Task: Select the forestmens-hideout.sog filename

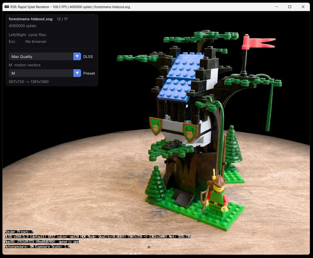Action: point(30,19)
